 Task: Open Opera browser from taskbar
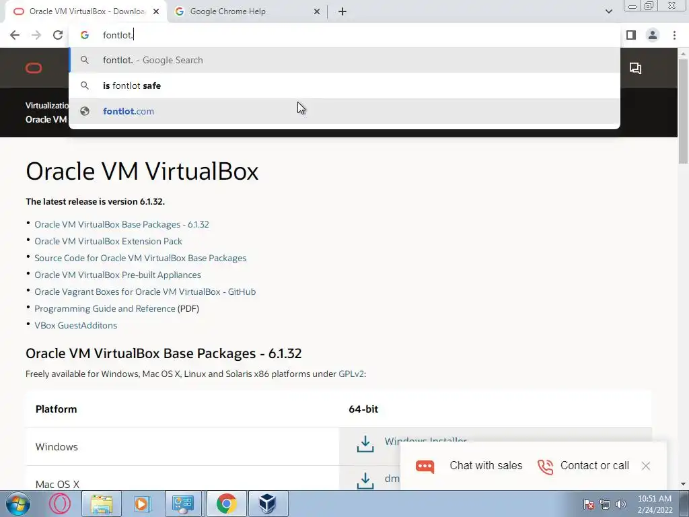pyautogui.click(x=60, y=504)
